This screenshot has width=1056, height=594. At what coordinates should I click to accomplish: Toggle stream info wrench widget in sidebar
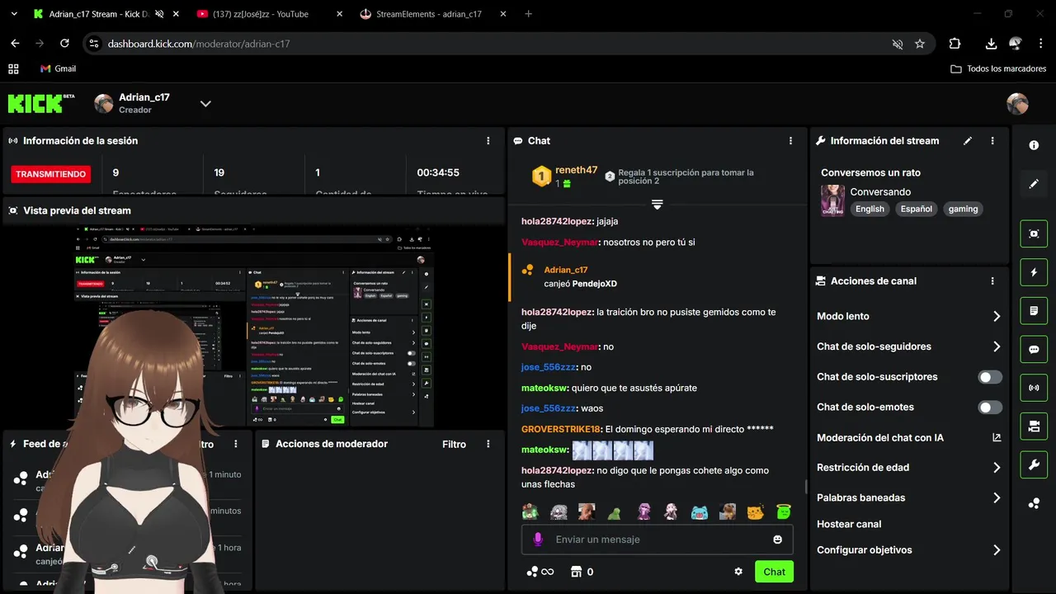tap(1034, 464)
